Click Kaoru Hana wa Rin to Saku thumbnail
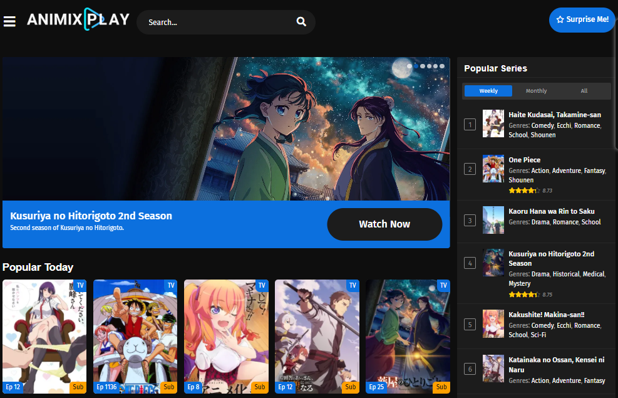618x398 pixels. coord(493,220)
